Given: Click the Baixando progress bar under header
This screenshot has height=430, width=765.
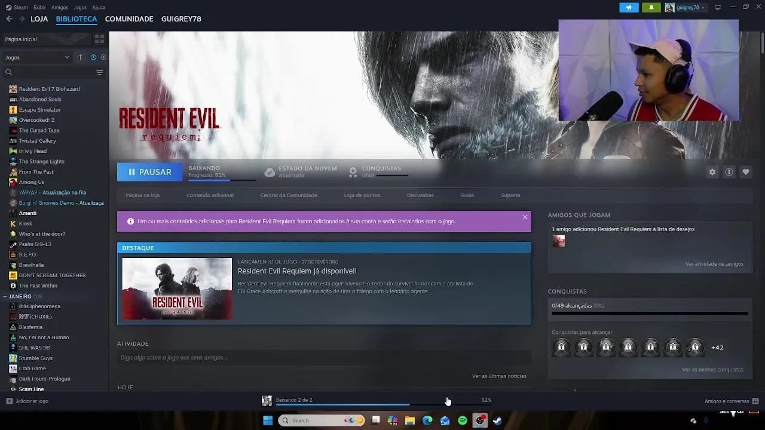Looking at the screenshot, I should [x=222, y=180].
